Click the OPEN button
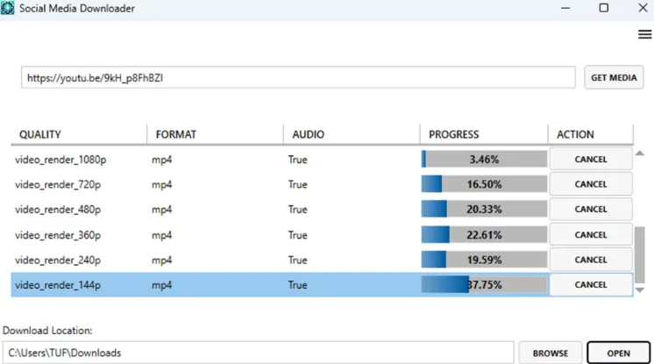Screen dimensions: 654x364 [x=619, y=353]
